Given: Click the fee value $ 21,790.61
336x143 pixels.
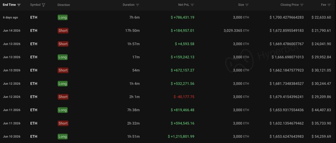Looking at the screenshot, I should tap(321, 31).
